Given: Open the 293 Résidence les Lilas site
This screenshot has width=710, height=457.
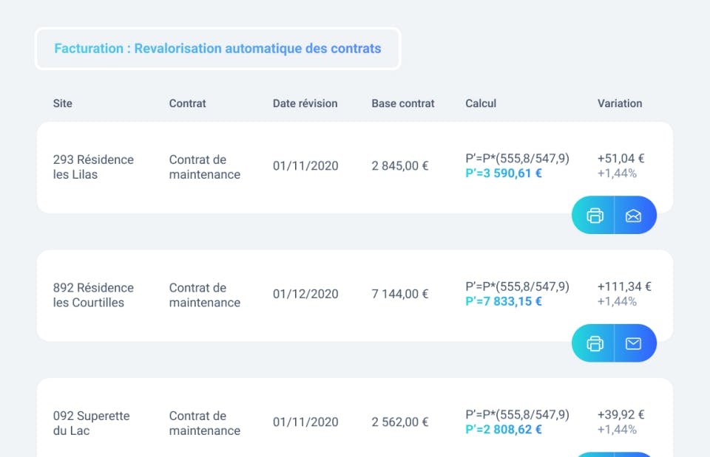Looking at the screenshot, I should [93, 167].
